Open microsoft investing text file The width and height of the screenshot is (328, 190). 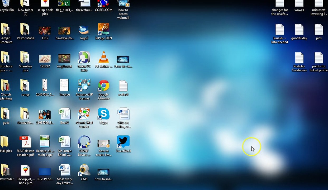[x=319, y=8]
